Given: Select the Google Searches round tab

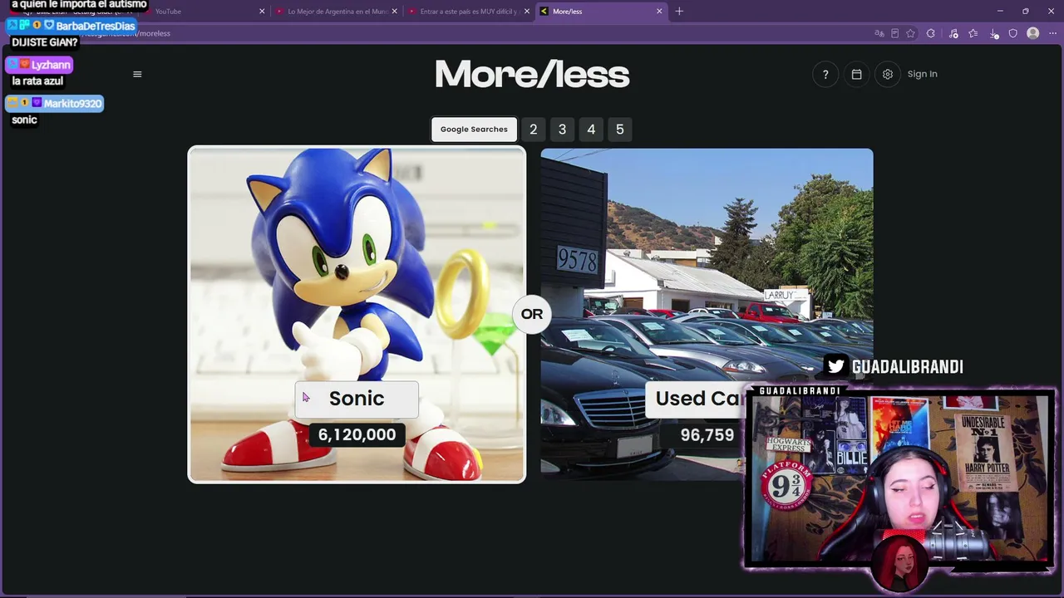Looking at the screenshot, I should pyautogui.click(x=474, y=130).
